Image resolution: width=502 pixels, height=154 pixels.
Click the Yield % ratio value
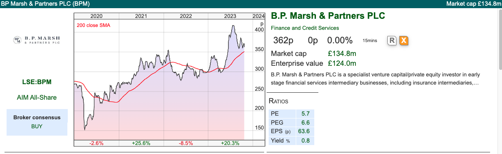pos(305,141)
